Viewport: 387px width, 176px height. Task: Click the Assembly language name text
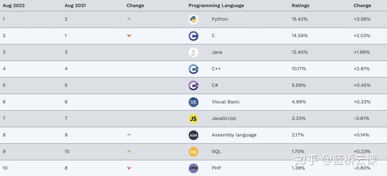coord(234,135)
